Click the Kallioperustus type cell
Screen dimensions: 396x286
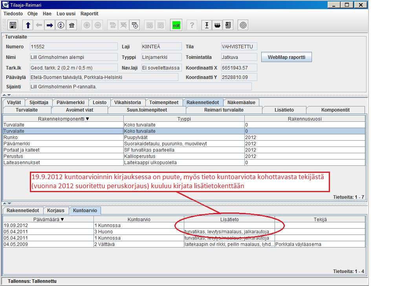coord(184,156)
